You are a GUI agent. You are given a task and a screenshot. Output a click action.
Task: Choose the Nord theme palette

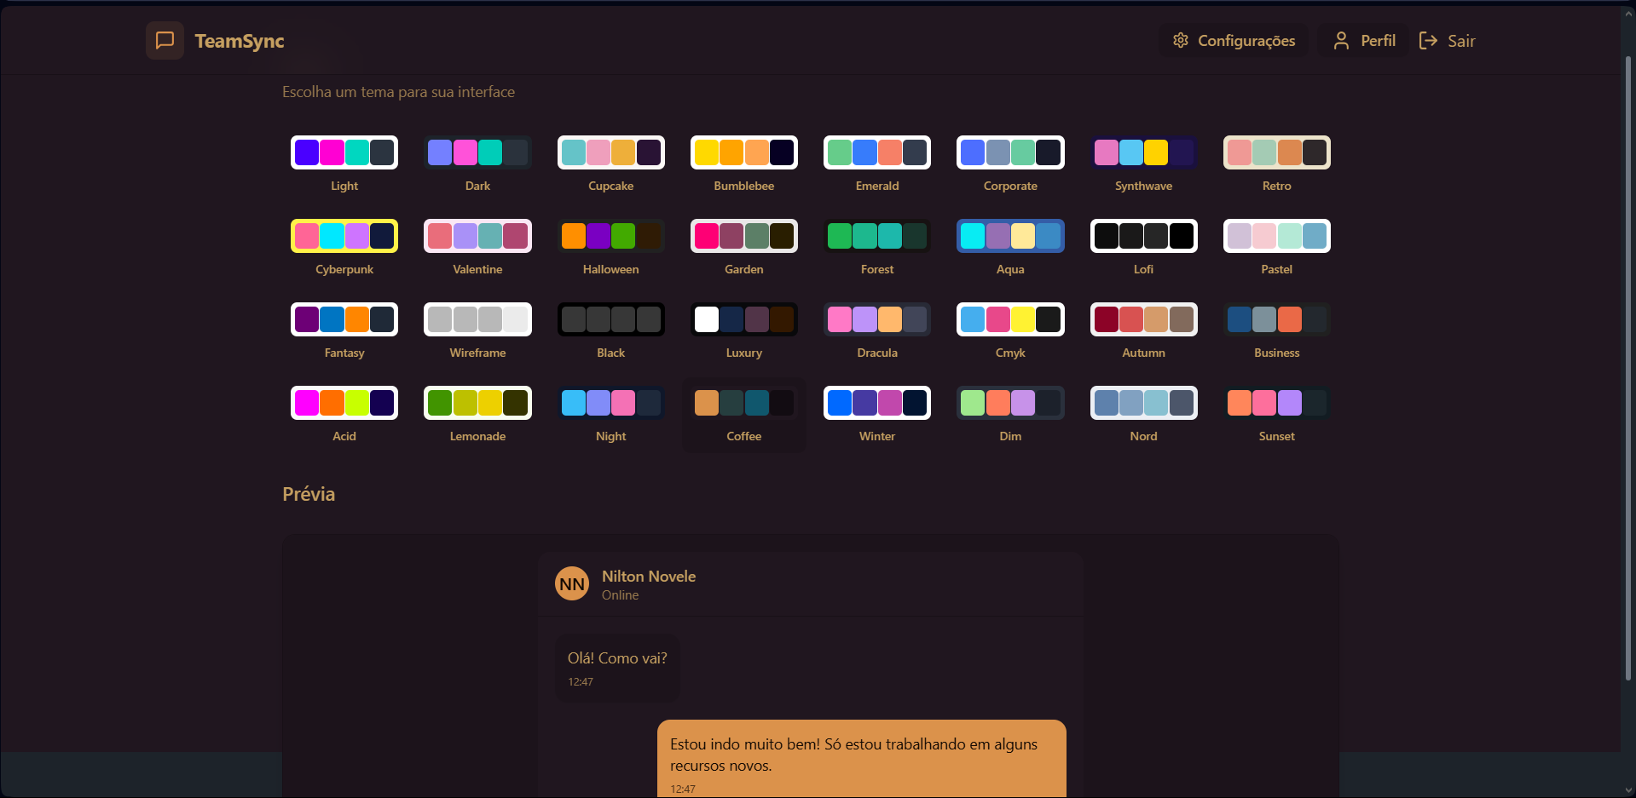pos(1144,403)
